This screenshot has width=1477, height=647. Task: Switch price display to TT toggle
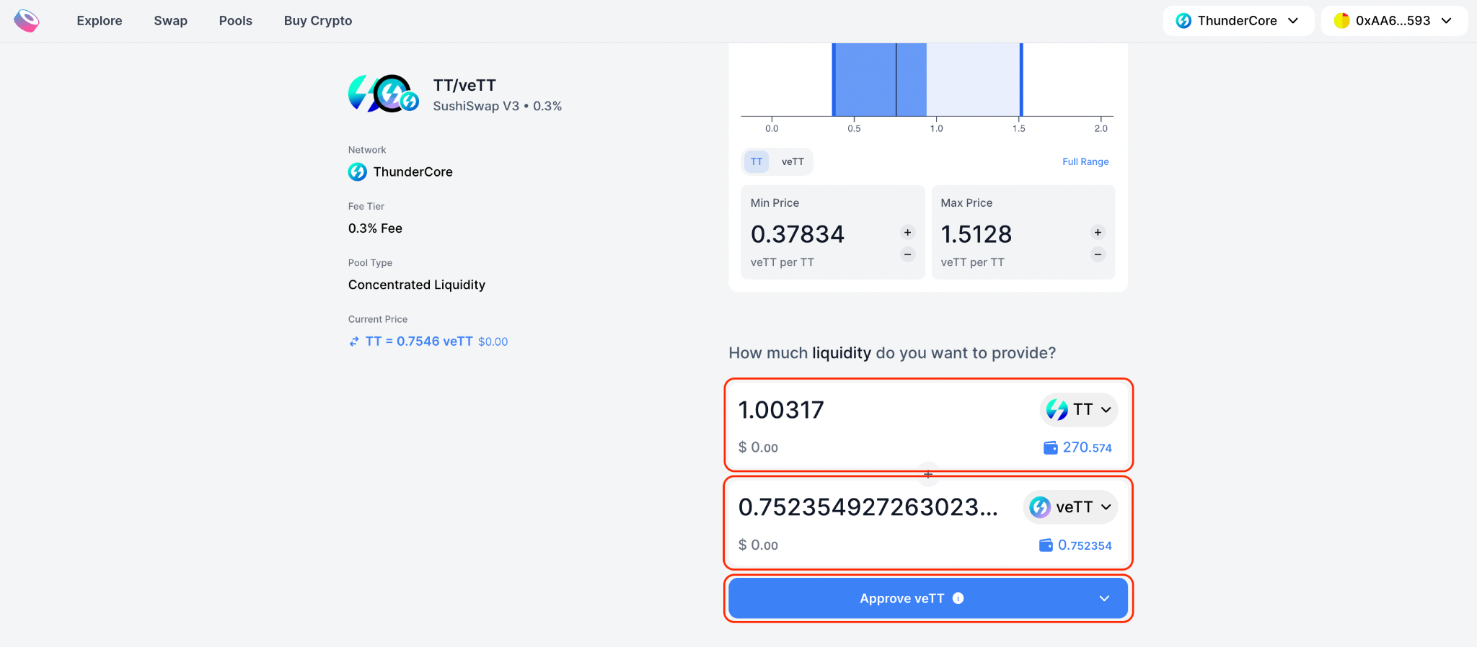point(757,161)
